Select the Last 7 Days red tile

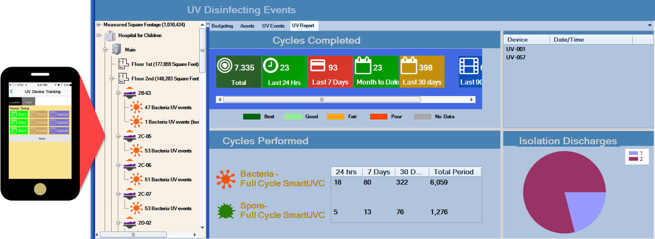(x=330, y=72)
